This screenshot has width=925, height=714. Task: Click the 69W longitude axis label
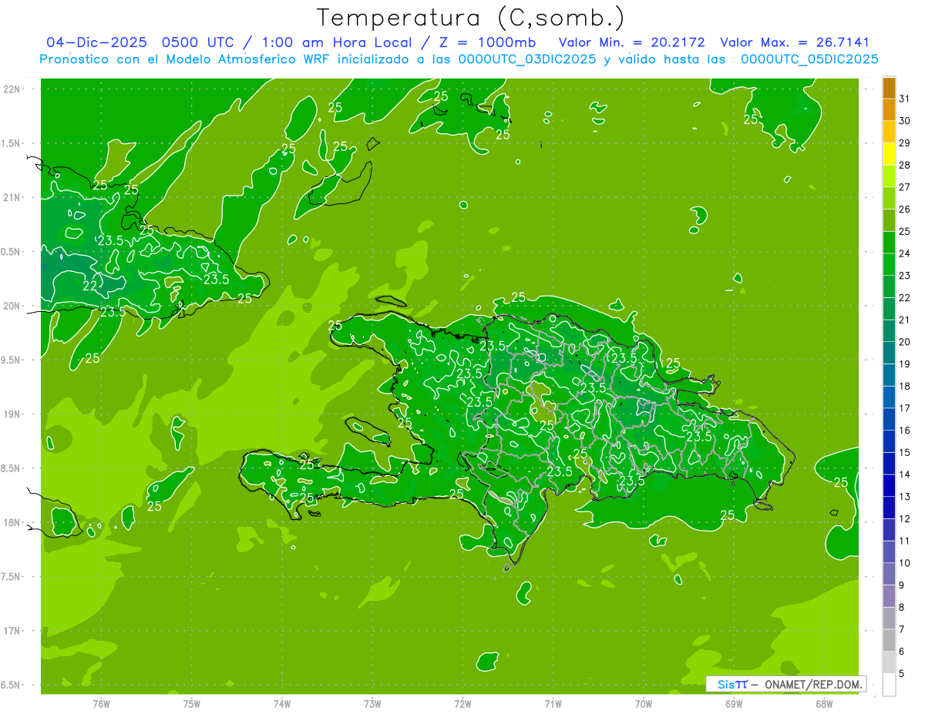(734, 704)
